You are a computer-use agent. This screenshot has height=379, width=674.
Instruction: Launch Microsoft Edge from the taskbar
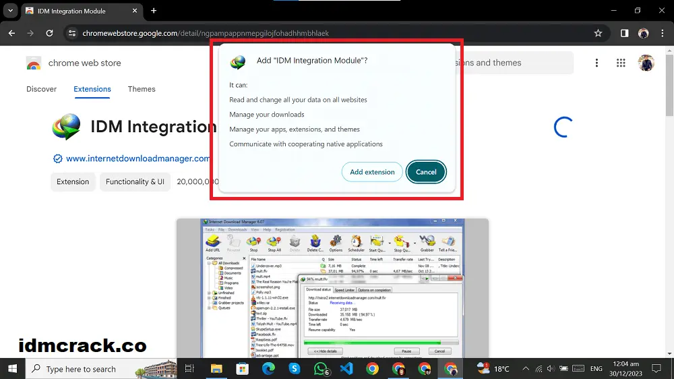tap(268, 369)
